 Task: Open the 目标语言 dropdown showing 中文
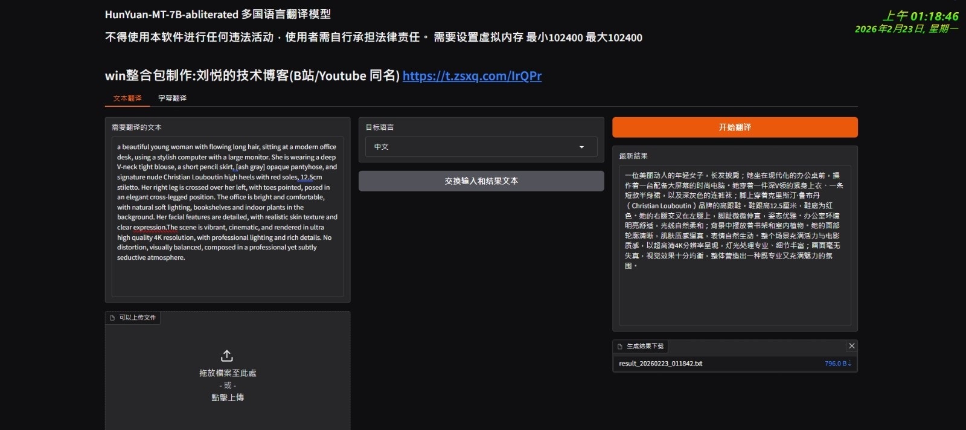point(481,147)
